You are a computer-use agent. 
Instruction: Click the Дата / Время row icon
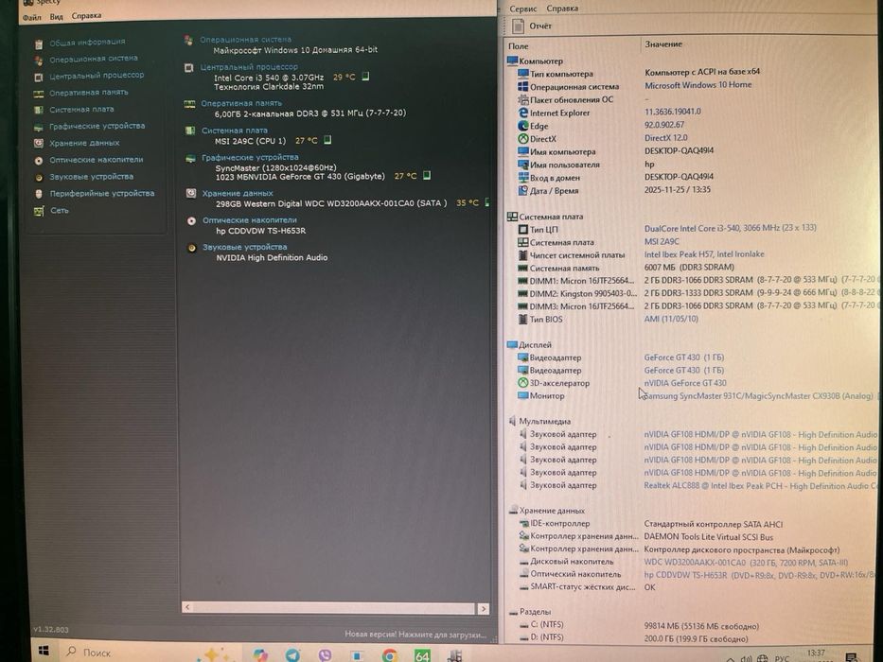click(523, 190)
